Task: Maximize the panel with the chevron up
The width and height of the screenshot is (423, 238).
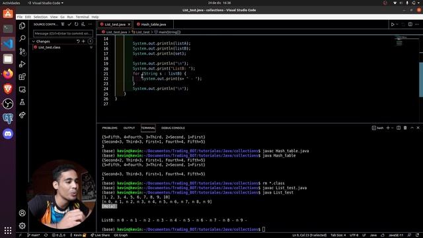Action: click(x=412, y=128)
